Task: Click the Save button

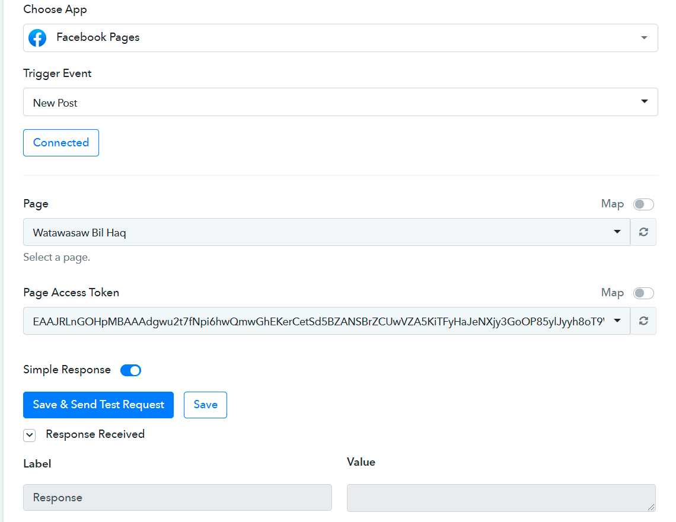Action: tap(205, 405)
